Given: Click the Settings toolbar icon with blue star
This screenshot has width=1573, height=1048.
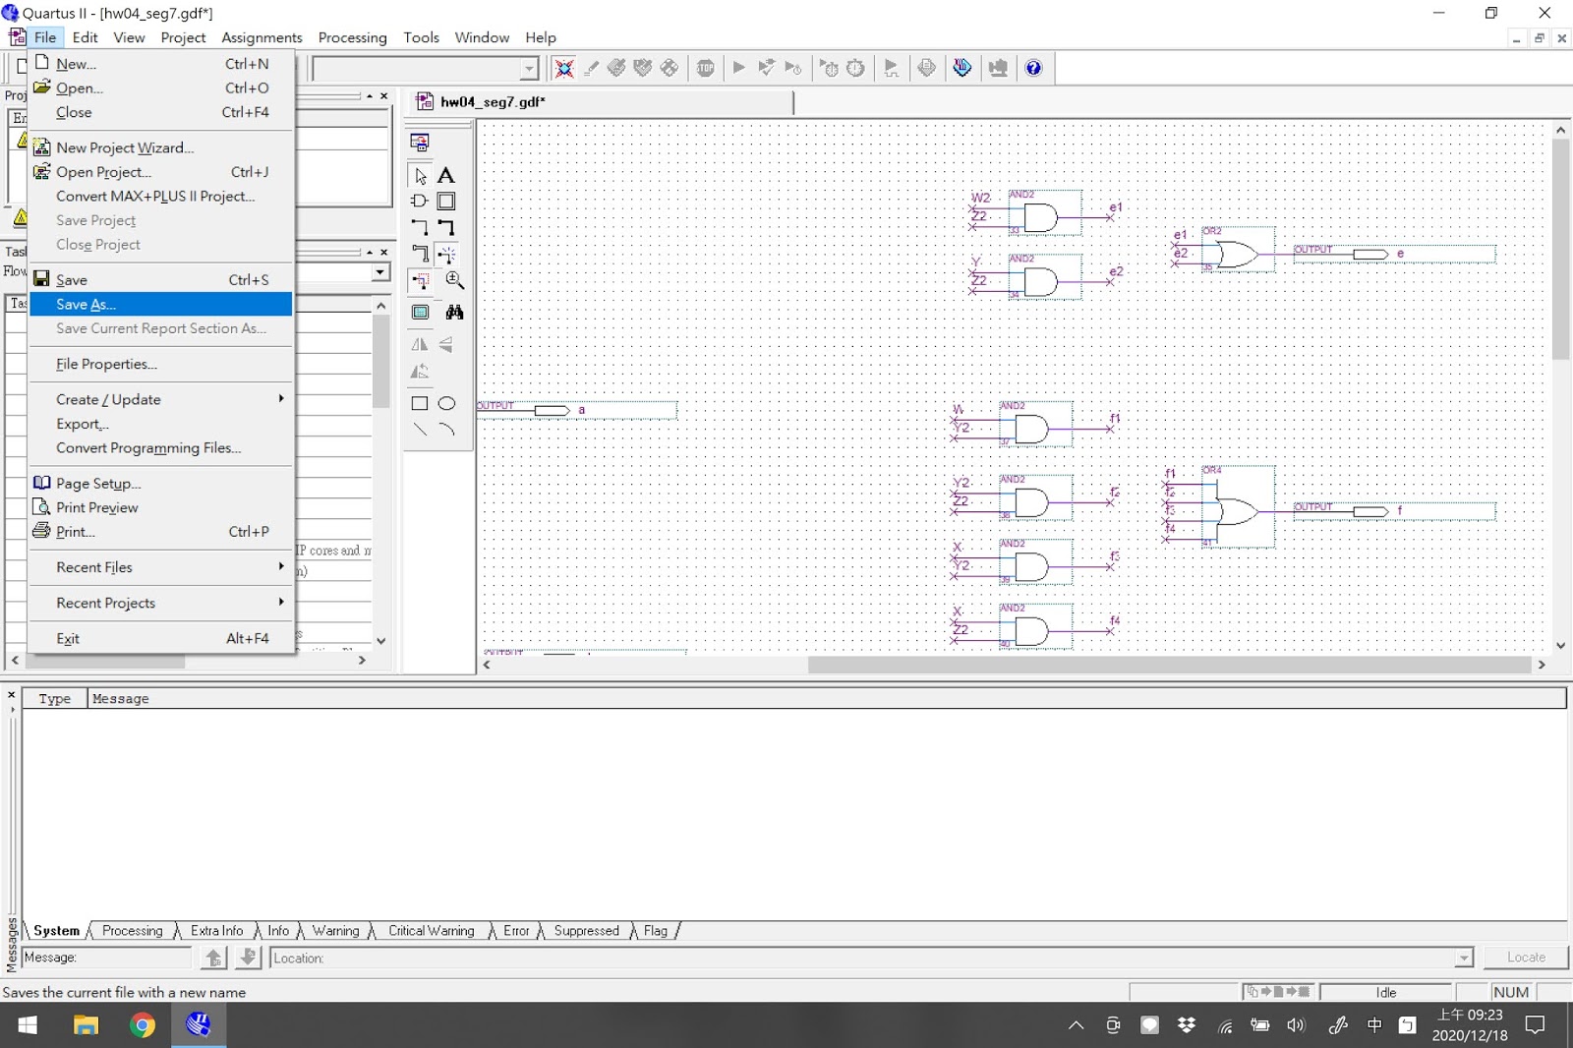Looking at the screenshot, I should click(563, 68).
